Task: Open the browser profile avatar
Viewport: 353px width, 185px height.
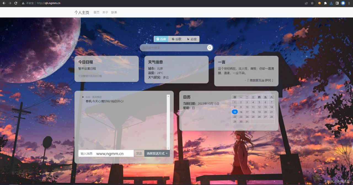Action: (343, 3)
